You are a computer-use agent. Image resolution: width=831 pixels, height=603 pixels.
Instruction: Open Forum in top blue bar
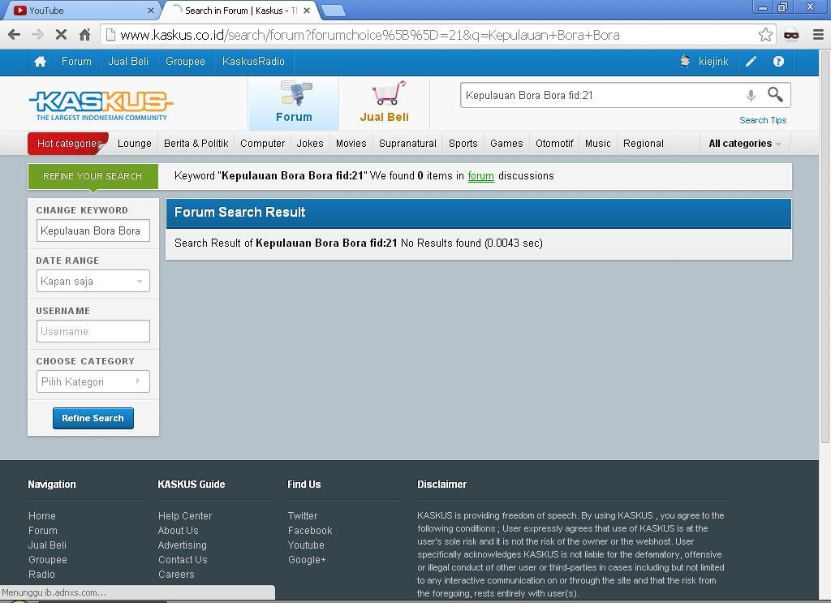76,62
